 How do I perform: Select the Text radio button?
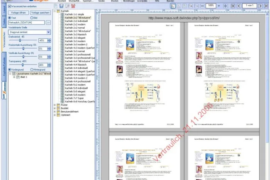(x=10, y=18)
